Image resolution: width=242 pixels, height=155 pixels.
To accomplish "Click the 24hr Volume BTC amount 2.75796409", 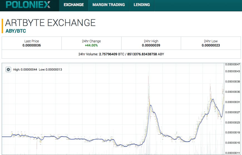I will (108, 54).
